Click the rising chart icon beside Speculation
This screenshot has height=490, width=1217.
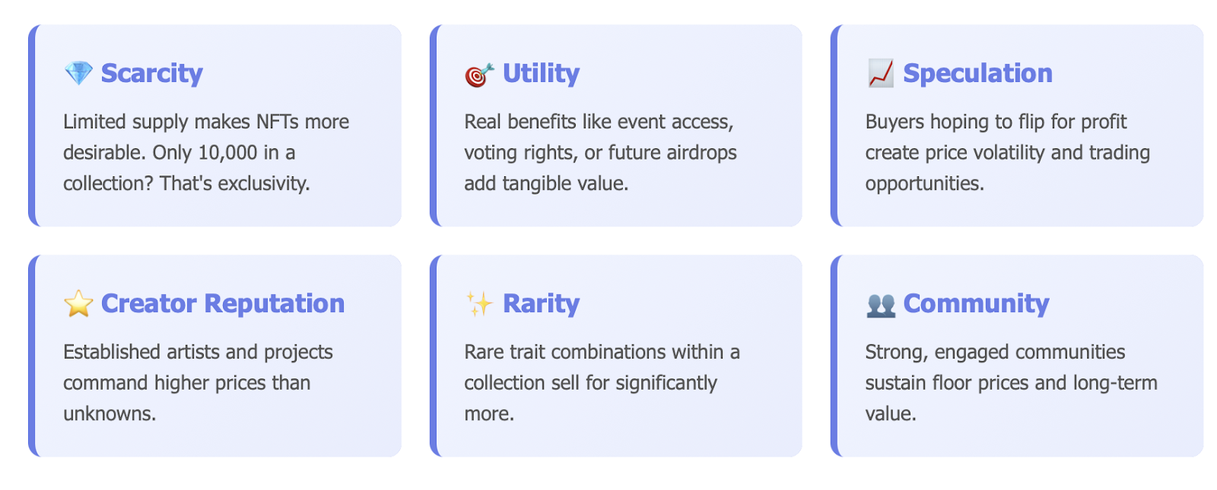click(880, 74)
